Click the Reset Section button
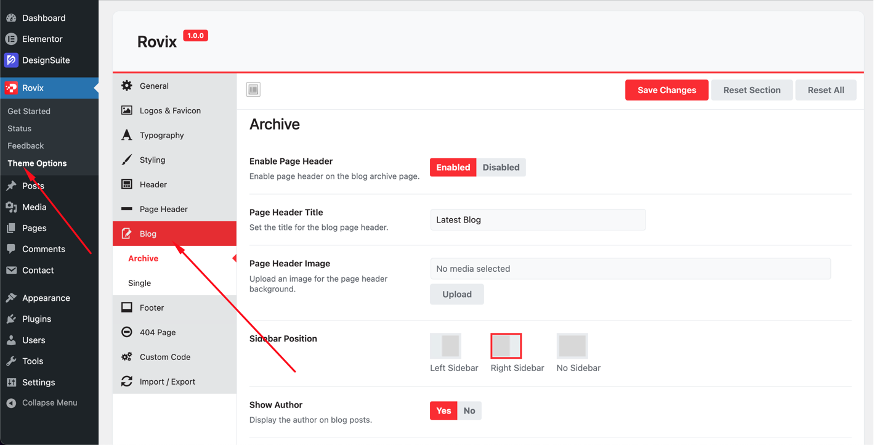 tap(752, 90)
